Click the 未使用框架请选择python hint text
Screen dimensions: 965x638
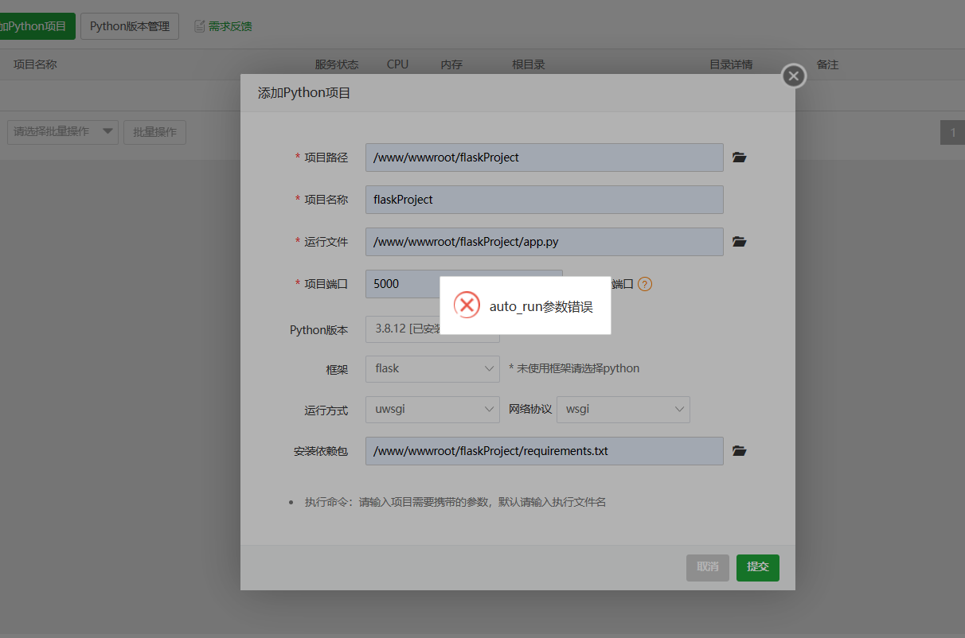click(x=574, y=368)
